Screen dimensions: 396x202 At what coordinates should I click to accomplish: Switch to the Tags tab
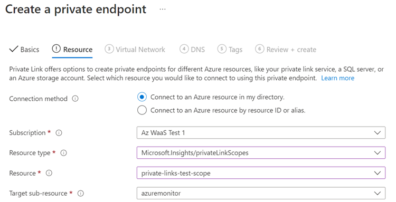230,50
